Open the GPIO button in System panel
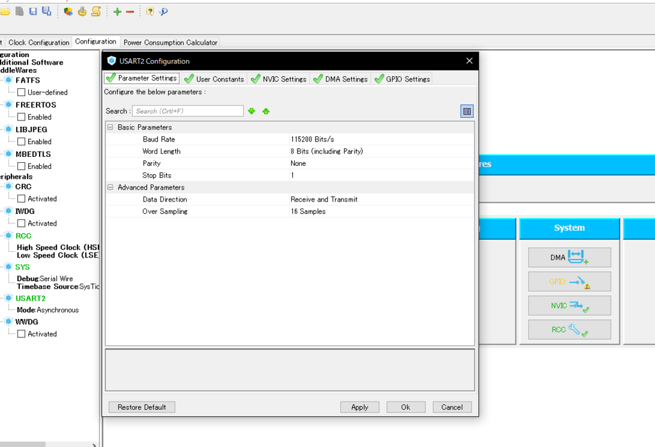This screenshot has width=655, height=447. [569, 281]
